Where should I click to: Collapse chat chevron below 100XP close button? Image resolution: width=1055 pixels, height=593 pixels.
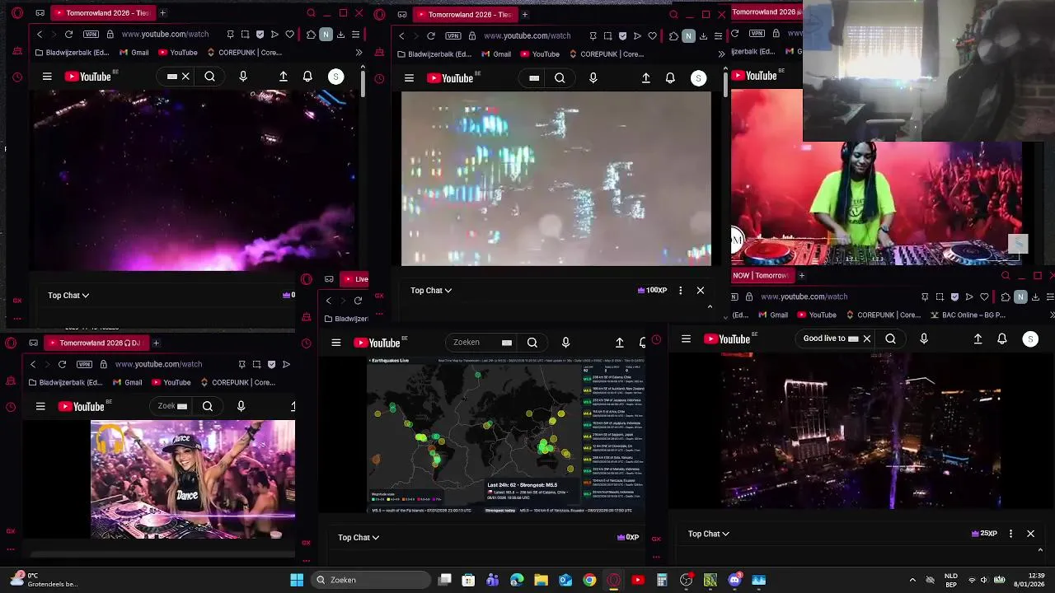pyautogui.click(x=710, y=306)
